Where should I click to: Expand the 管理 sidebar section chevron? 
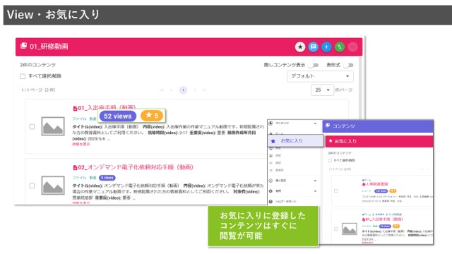(315, 191)
